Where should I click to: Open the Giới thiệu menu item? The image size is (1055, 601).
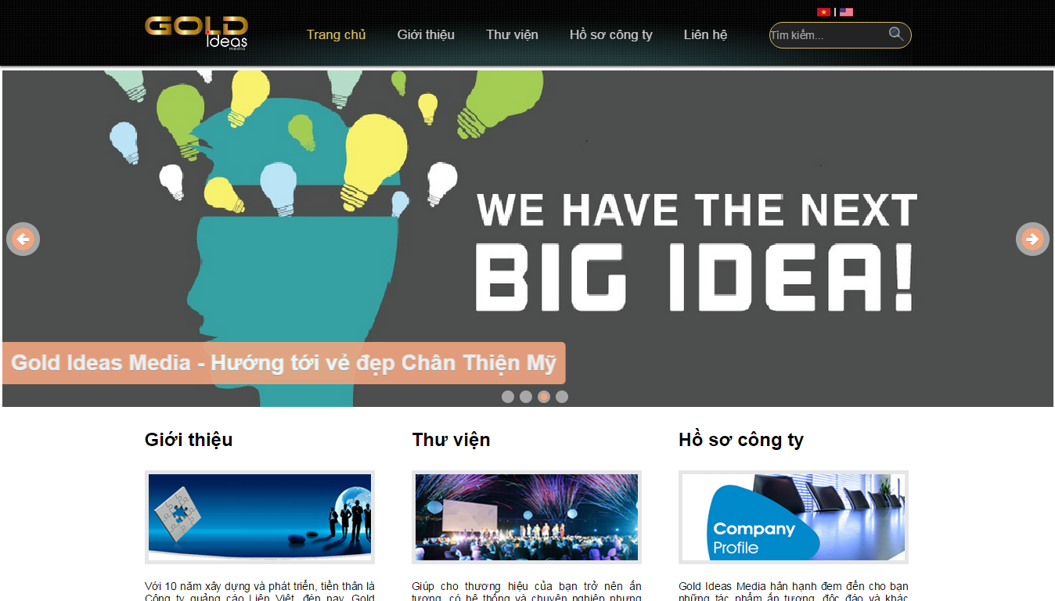pyautogui.click(x=426, y=34)
